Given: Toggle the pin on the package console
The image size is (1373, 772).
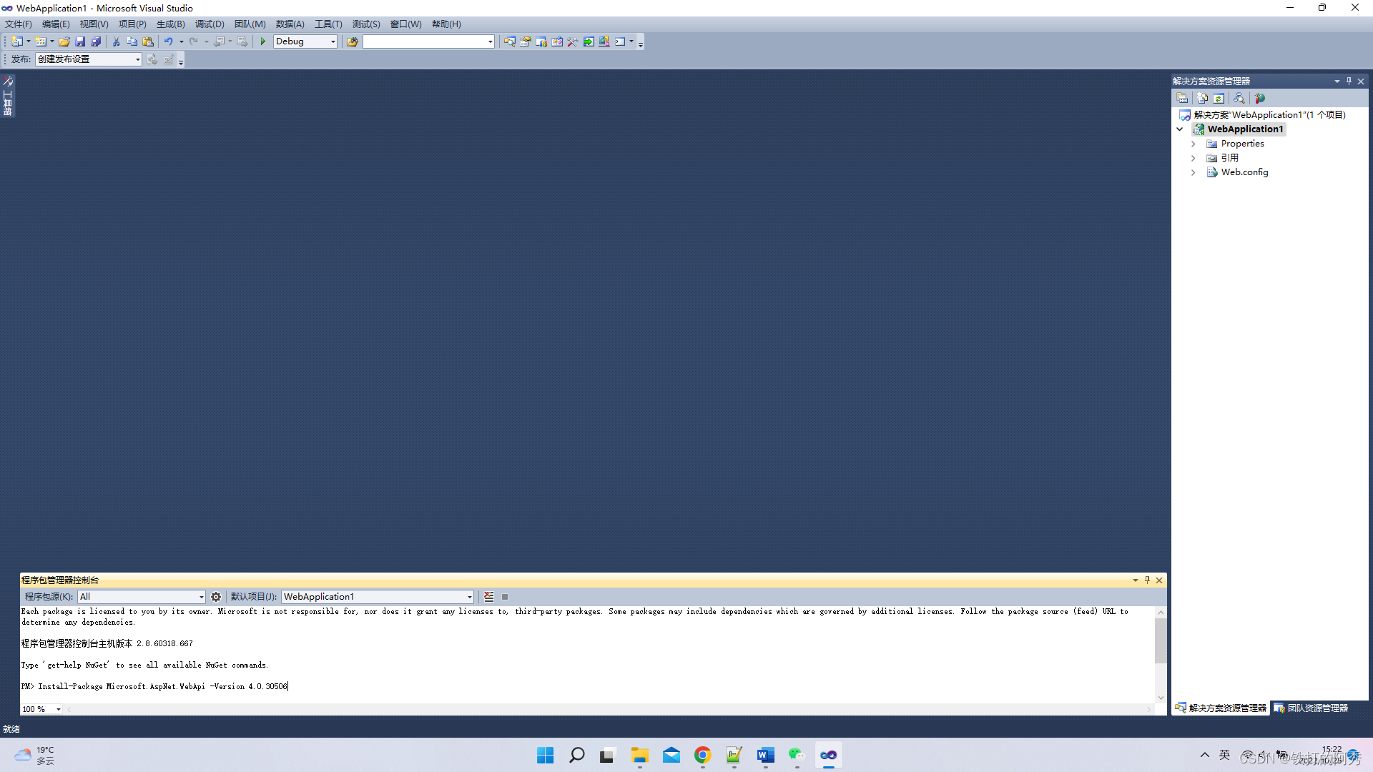Looking at the screenshot, I should (1147, 580).
